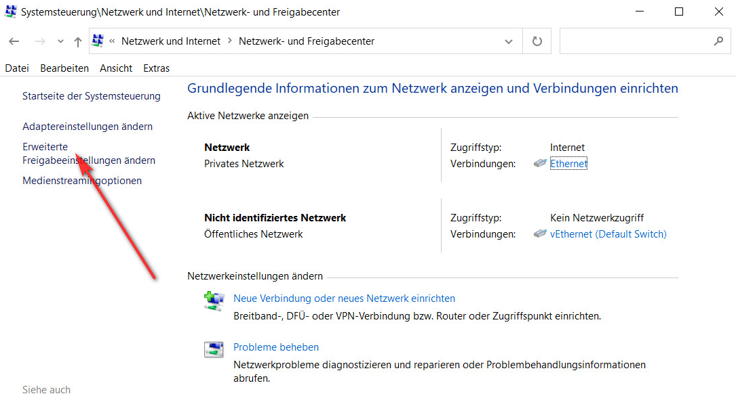Click the Back navigation arrow
The width and height of the screenshot is (736, 398).
point(14,41)
